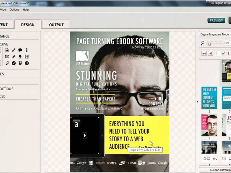Screen dimensions: 231x173
Task: Click EN English language indicator
Action: pos(221,3)
